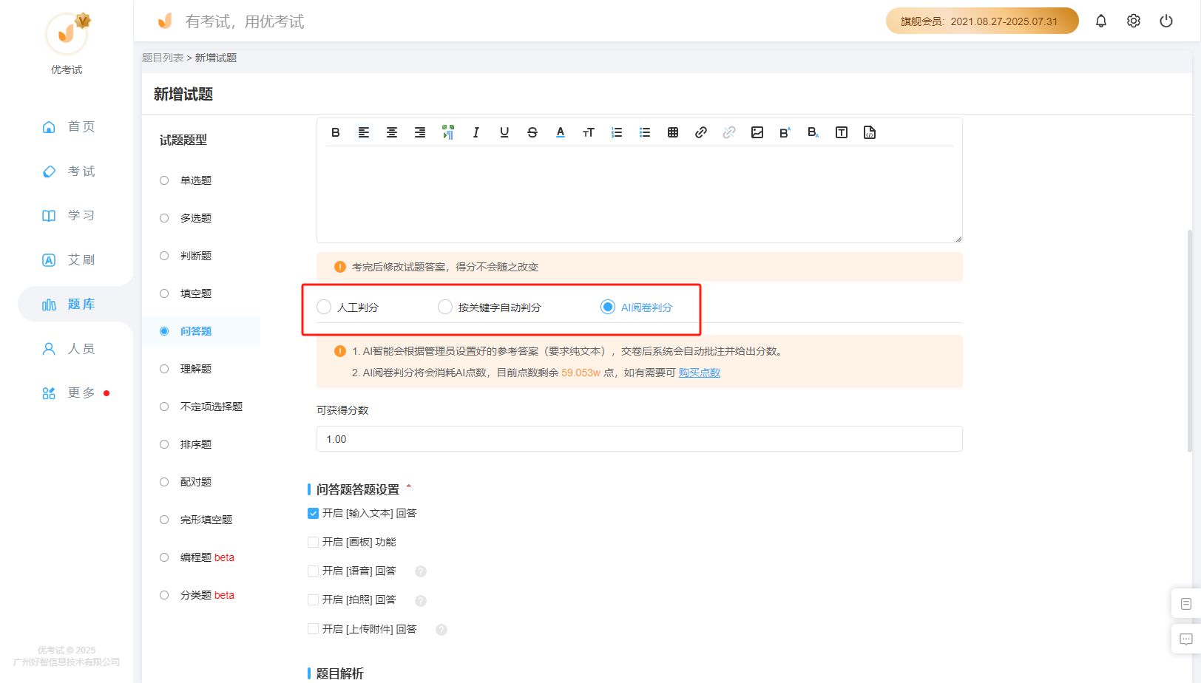This screenshot has width=1201, height=683.
Task: Open the floating chat message icon
Action: 1186,639
